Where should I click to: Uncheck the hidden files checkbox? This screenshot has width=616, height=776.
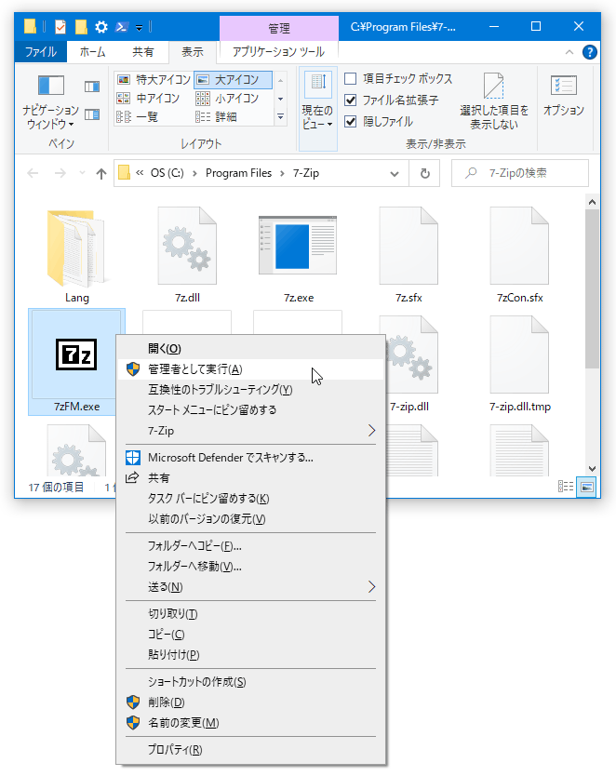click(350, 121)
